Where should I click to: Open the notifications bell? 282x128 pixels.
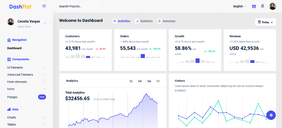(x=262, y=6)
